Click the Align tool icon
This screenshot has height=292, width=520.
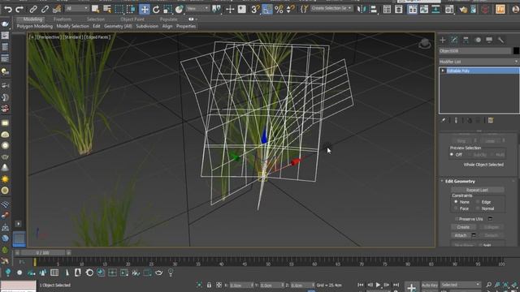373,9
